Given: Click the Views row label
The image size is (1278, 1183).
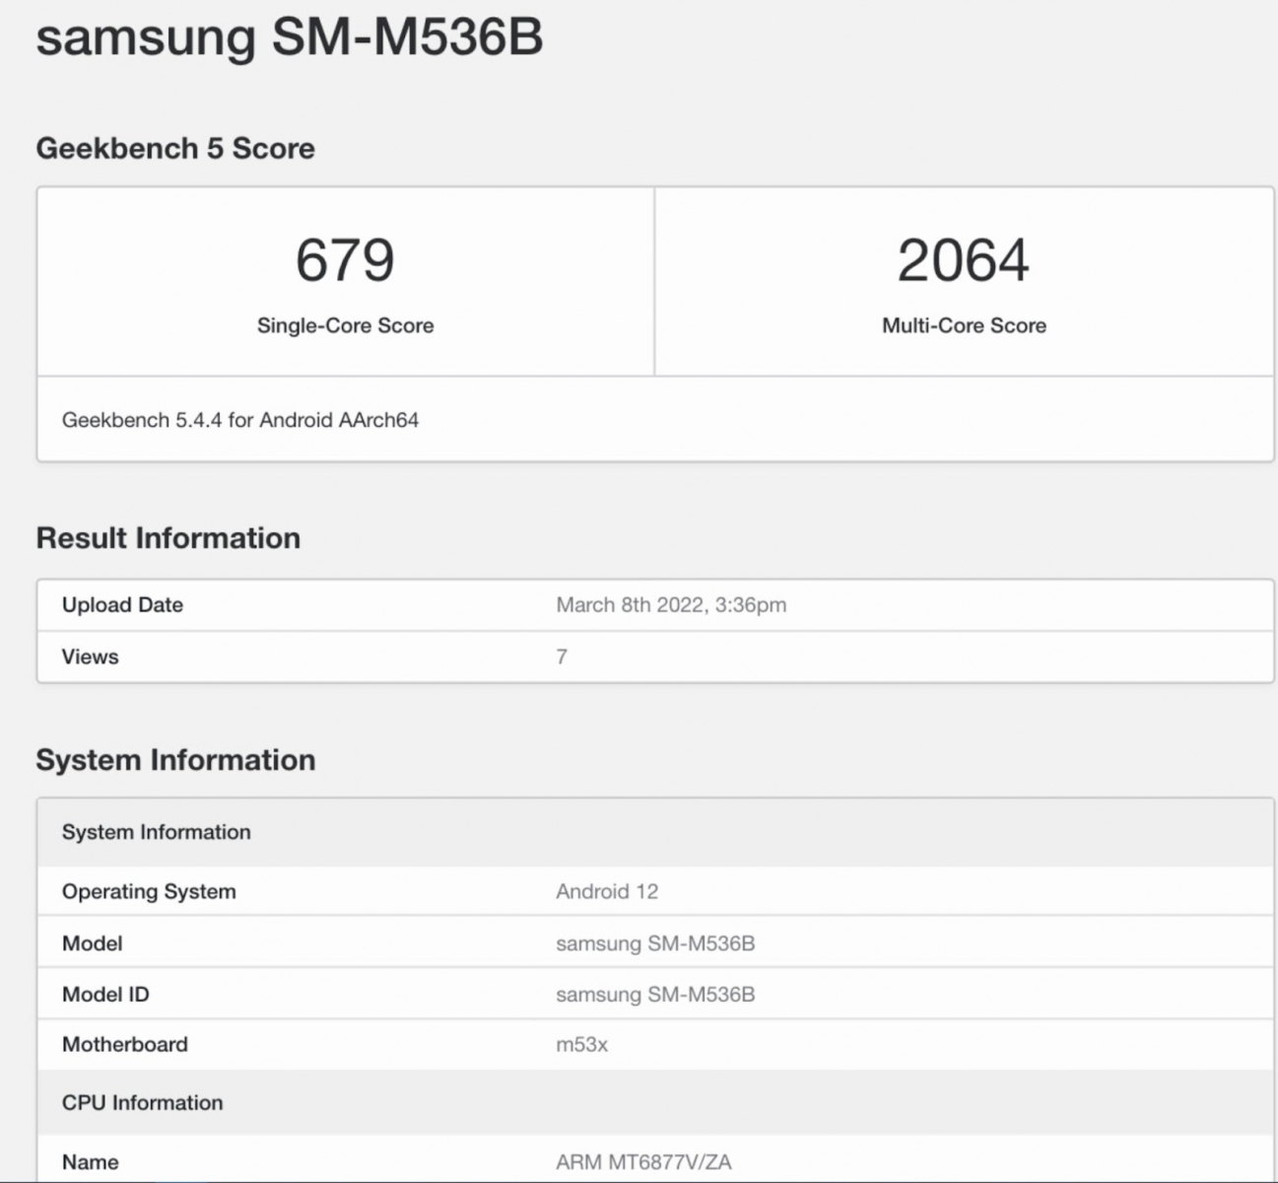Looking at the screenshot, I should 90,657.
